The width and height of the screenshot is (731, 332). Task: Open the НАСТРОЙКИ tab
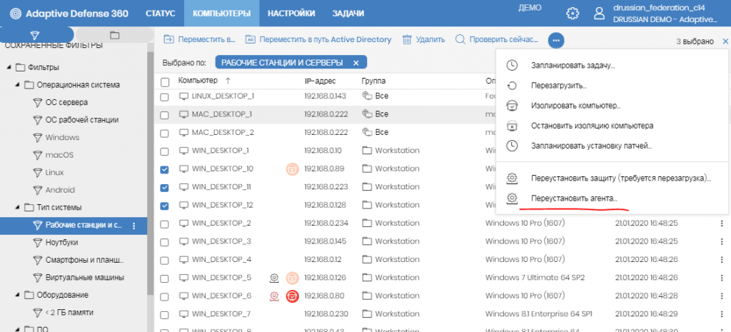point(291,14)
